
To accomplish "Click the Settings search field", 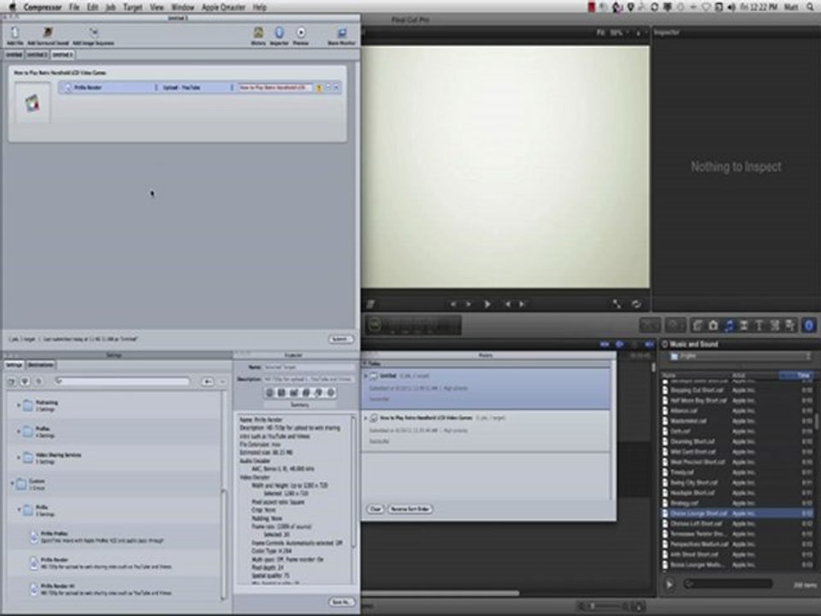I will (122, 382).
